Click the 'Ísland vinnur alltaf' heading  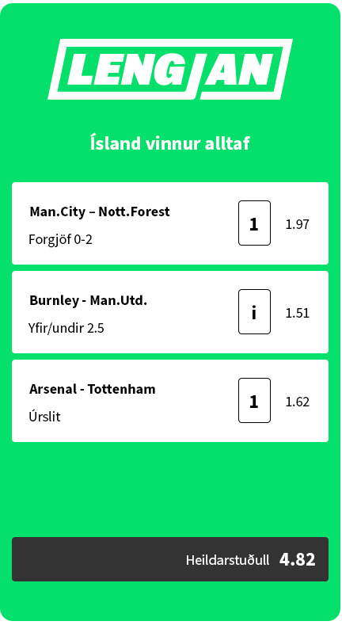(170, 143)
